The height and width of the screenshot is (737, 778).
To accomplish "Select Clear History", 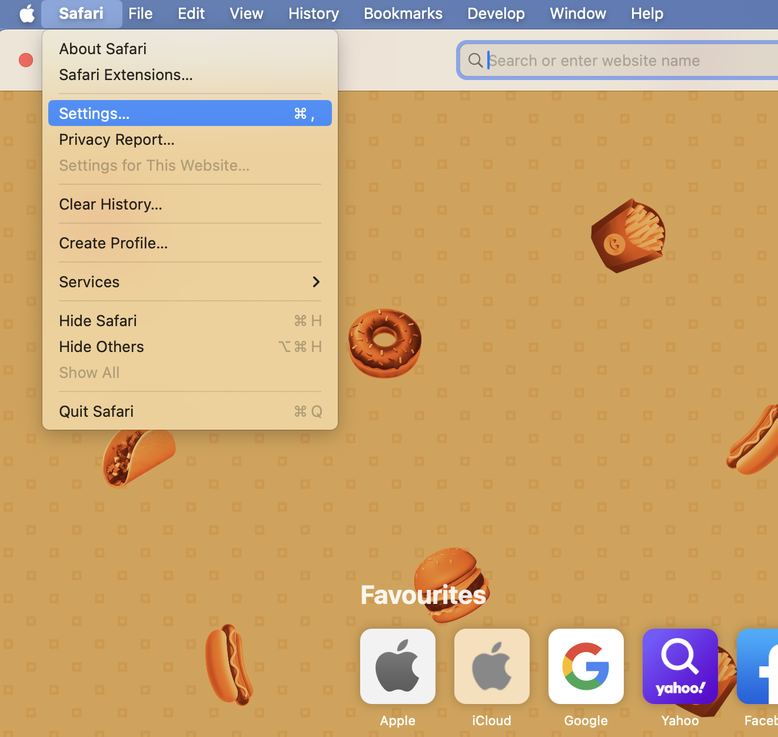I will coord(110,204).
